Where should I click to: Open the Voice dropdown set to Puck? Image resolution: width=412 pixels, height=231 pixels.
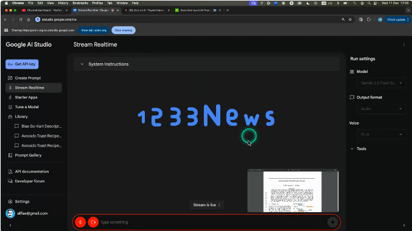pyautogui.click(x=381, y=134)
